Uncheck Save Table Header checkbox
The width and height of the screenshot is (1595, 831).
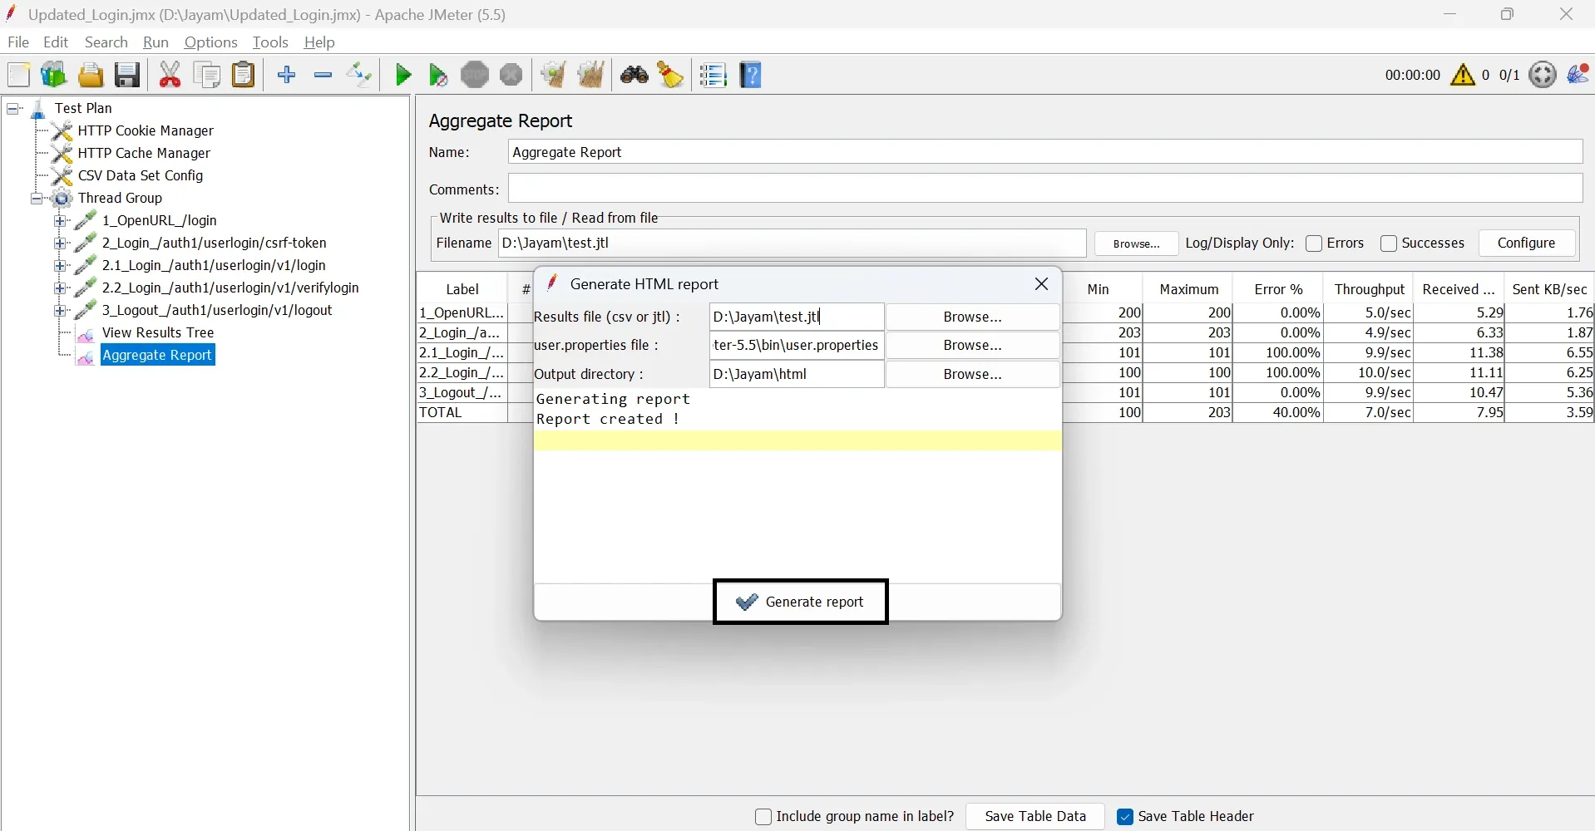[x=1125, y=817]
